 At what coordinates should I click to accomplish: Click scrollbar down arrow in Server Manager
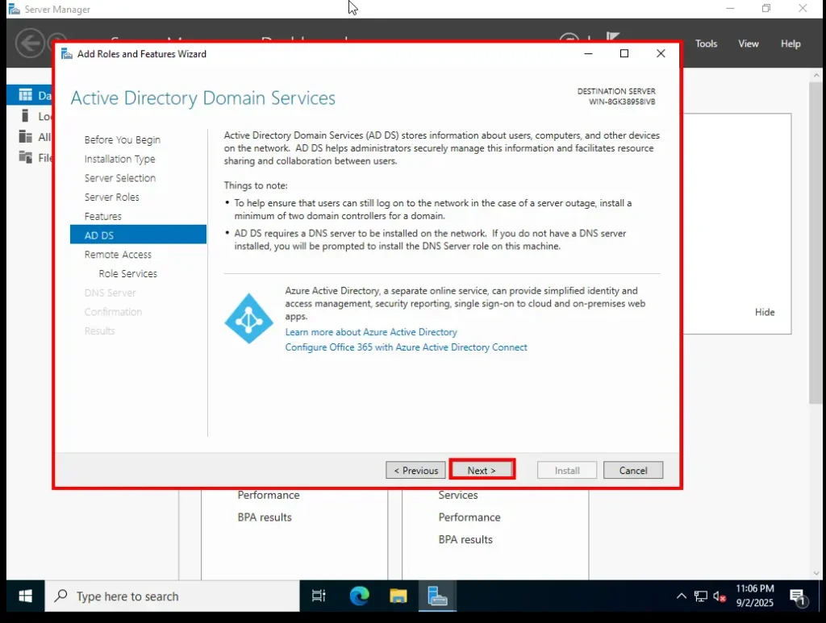pyautogui.click(x=816, y=574)
